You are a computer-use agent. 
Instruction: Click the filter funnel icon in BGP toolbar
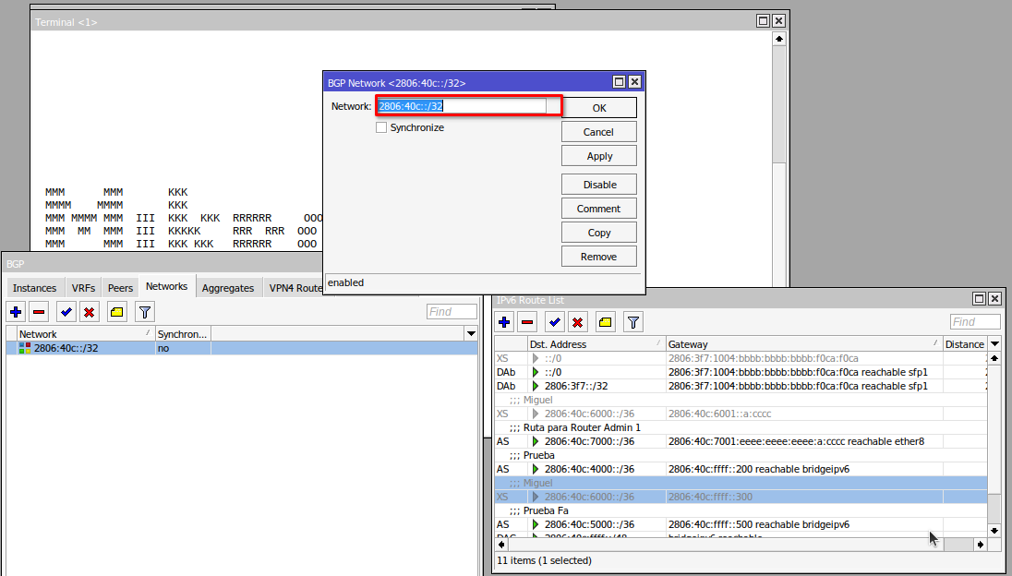(x=145, y=312)
